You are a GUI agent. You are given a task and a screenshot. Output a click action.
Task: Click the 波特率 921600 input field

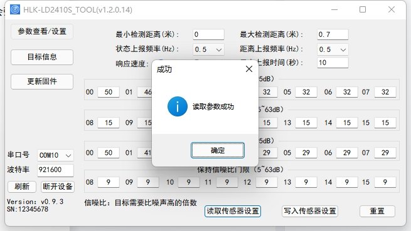pos(55,170)
